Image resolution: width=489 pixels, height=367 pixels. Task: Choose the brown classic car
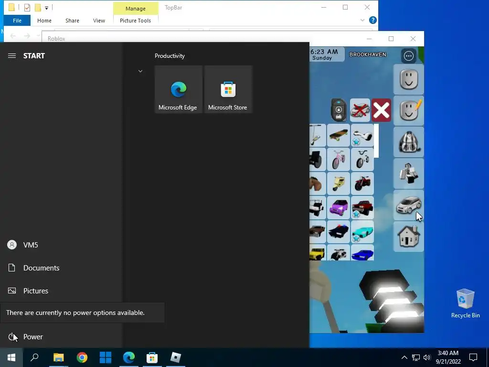[x=318, y=232]
